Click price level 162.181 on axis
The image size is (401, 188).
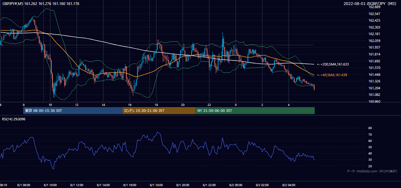(x=374, y=34)
